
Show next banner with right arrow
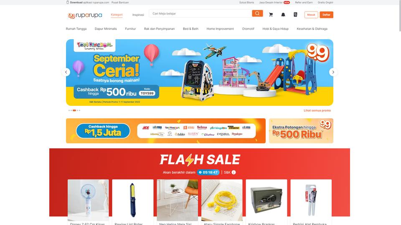point(333,72)
